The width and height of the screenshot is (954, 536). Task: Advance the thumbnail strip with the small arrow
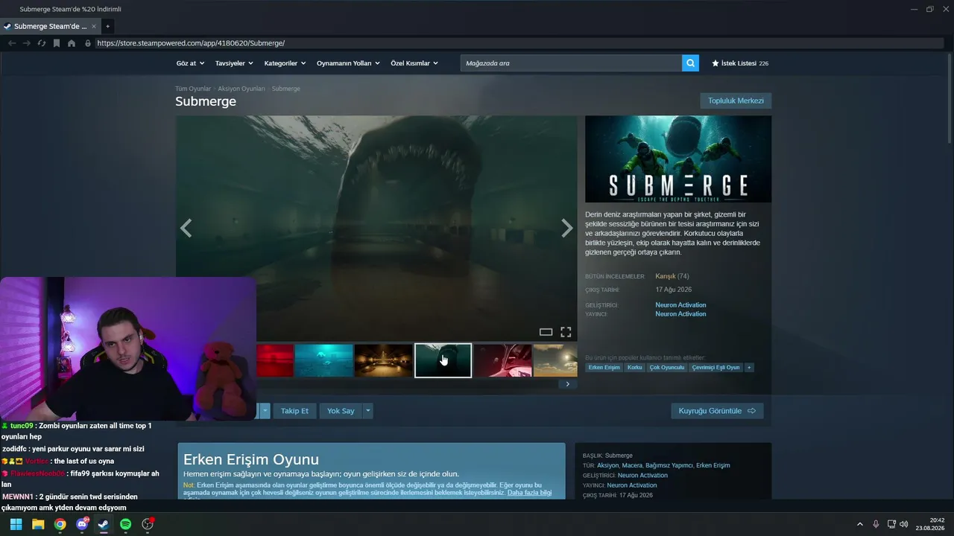point(567,384)
